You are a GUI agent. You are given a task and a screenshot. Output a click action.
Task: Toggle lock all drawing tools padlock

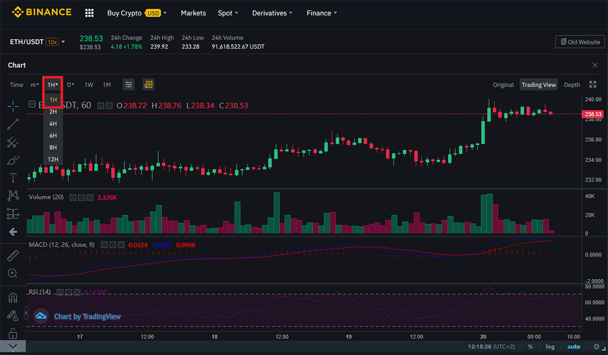pos(13,333)
